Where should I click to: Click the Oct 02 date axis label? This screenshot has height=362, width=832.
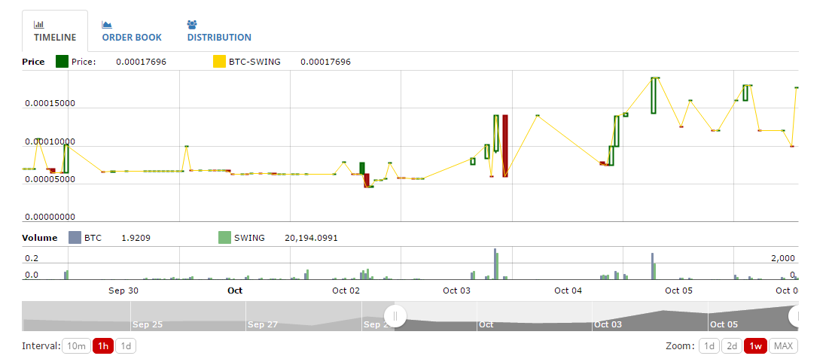(346, 291)
